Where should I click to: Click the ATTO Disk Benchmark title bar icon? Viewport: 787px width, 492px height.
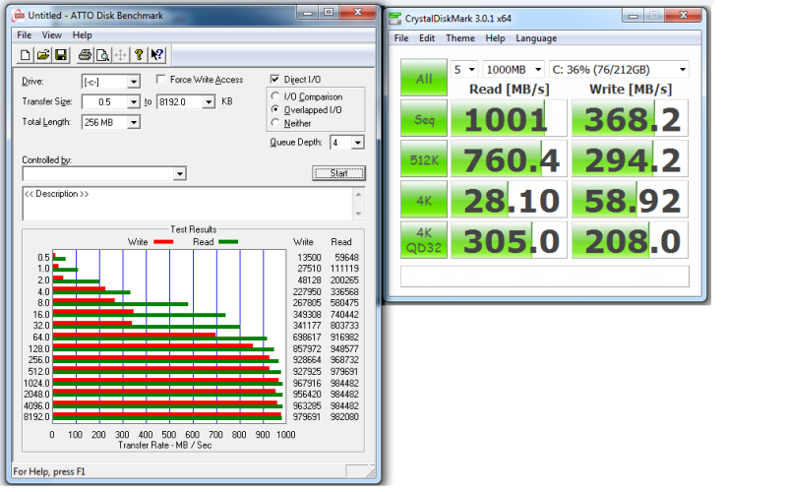tap(19, 16)
